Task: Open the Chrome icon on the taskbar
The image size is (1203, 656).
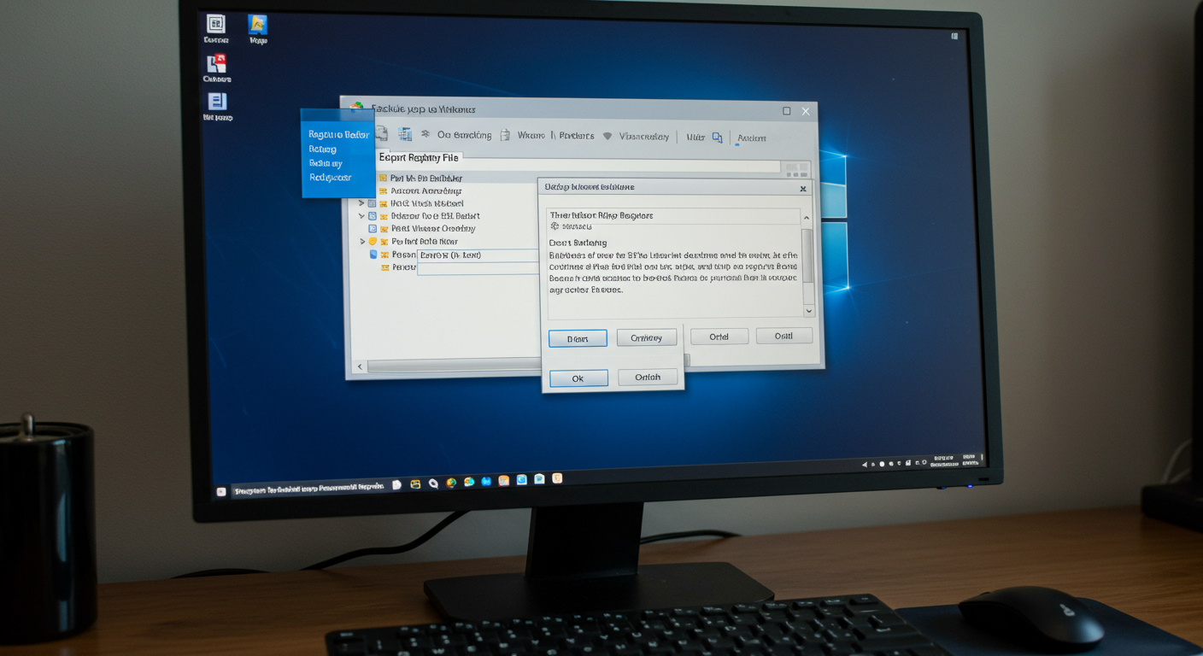Action: pos(451,483)
